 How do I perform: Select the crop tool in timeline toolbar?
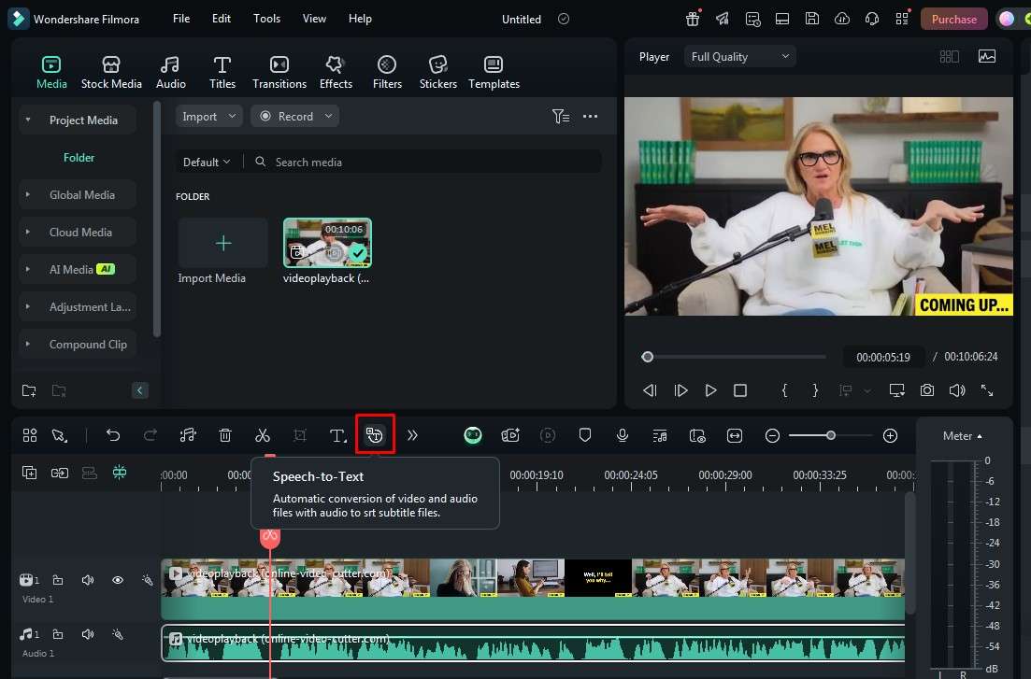300,435
